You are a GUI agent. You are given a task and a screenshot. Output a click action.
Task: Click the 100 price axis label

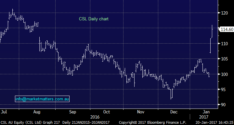pos(225,74)
